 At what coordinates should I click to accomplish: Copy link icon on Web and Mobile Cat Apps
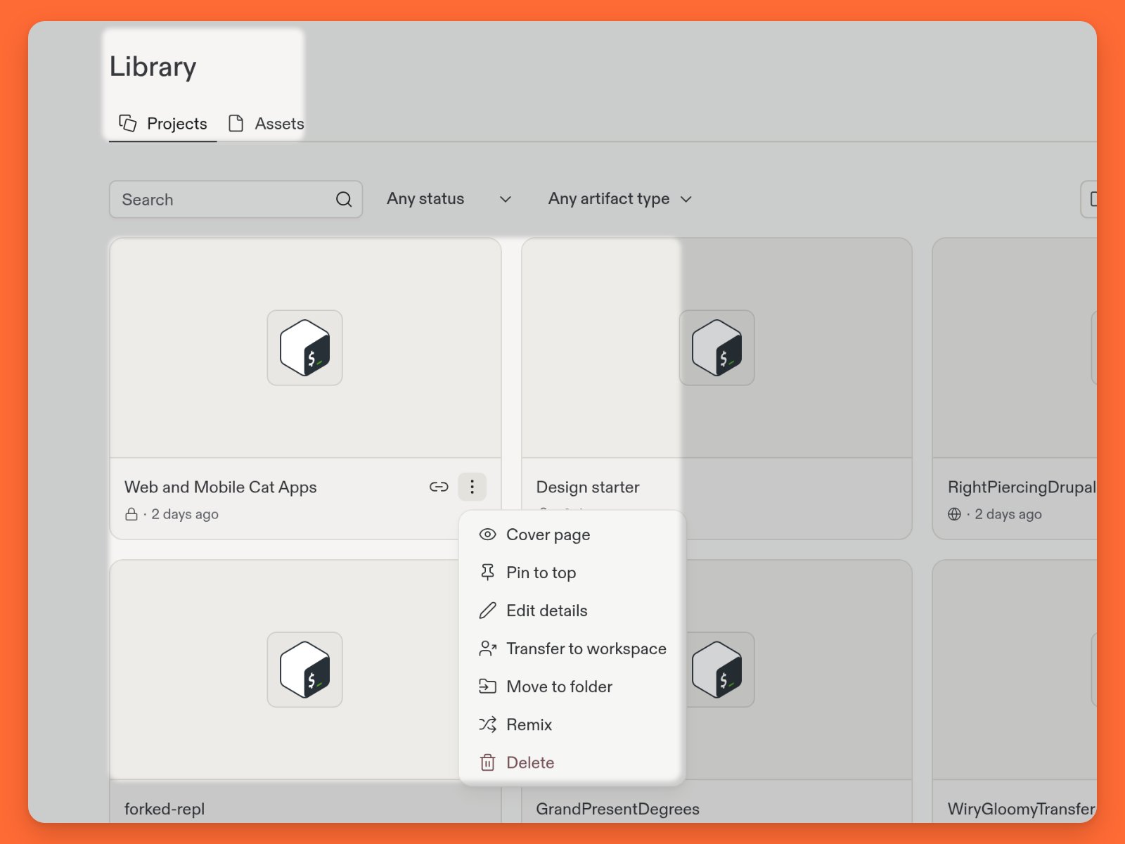click(x=439, y=487)
